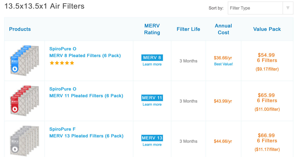Select the MERV 8 rating badge

[x=152, y=58]
